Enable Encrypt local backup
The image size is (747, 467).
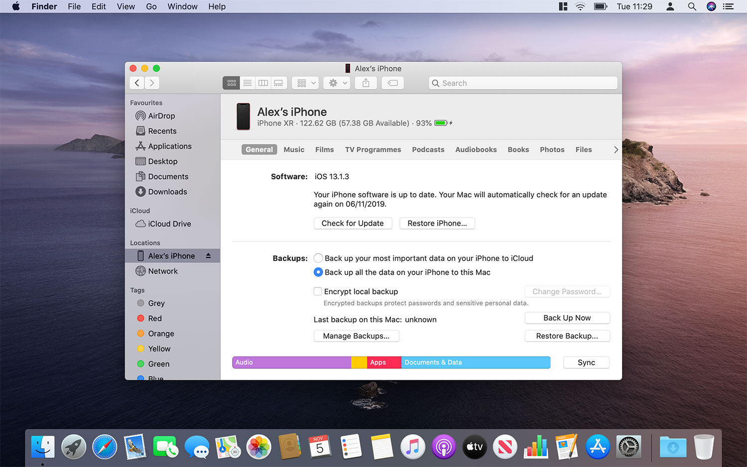click(318, 291)
